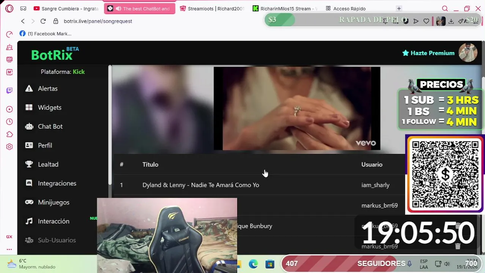485x273 pixels.
Task: Open GX Control panel icon
Action: [9, 35]
